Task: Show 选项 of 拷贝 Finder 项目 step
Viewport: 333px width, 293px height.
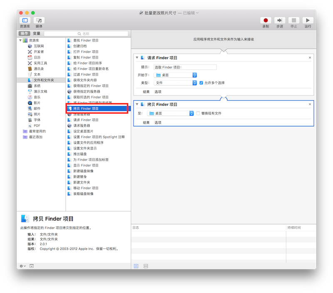Action: 158,123
